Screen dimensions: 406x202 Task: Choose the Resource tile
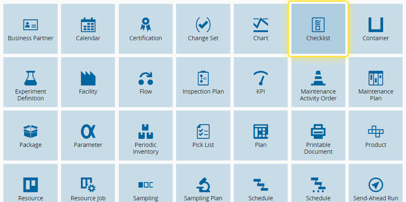(x=31, y=183)
